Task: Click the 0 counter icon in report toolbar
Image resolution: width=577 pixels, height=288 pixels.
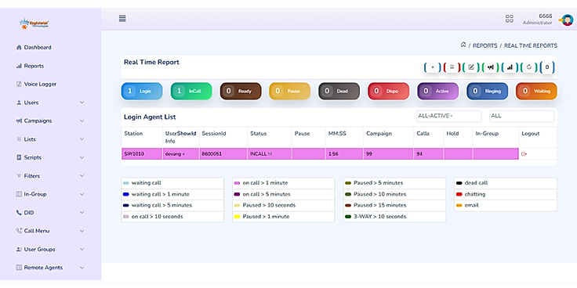Action: pos(547,67)
